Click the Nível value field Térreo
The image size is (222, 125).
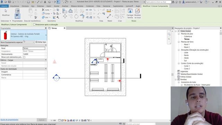click(x=34, y=48)
